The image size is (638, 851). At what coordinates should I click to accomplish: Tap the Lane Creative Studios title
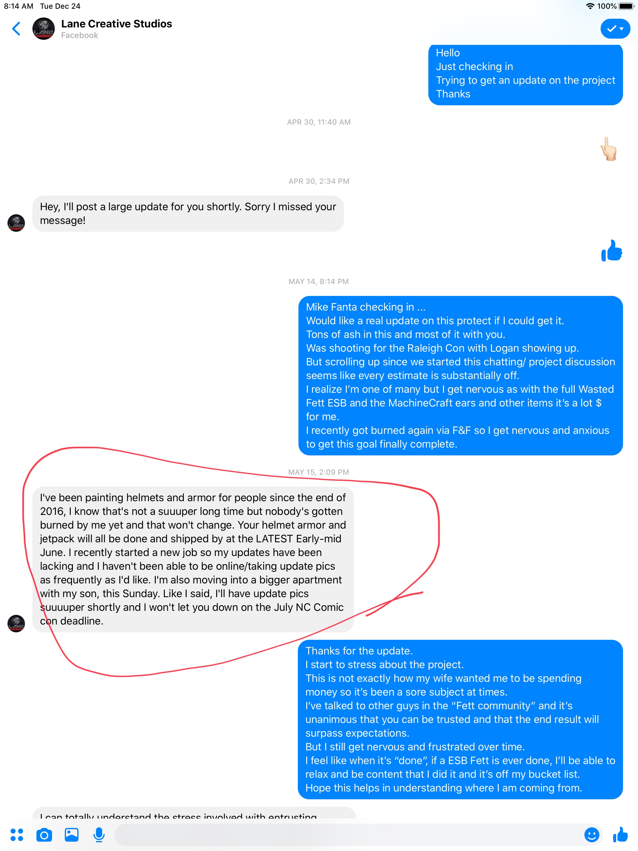point(117,24)
